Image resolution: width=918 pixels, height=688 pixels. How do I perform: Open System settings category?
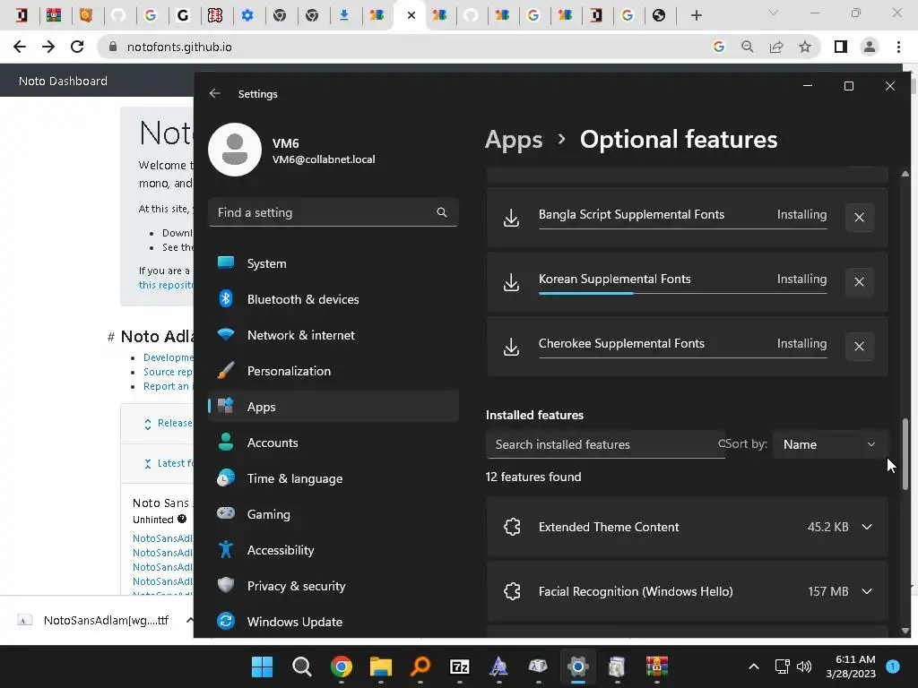pos(333,263)
